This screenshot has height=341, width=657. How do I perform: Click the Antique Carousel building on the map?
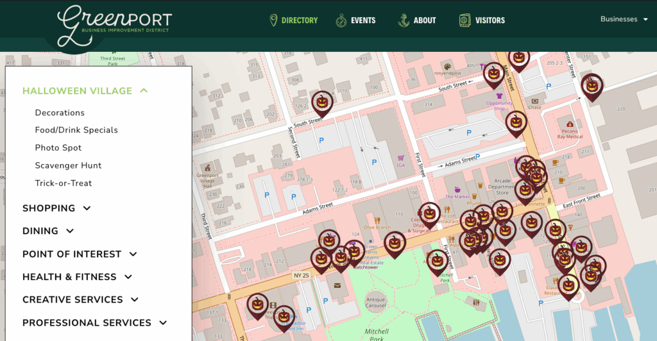click(x=375, y=301)
